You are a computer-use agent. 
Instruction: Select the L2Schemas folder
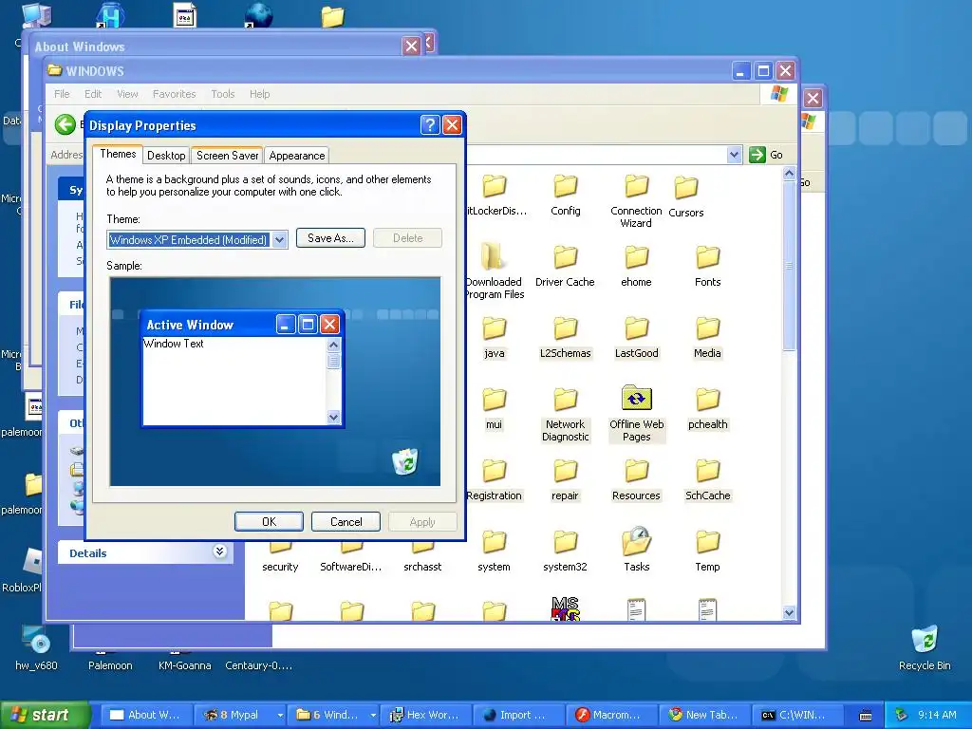tap(565, 338)
